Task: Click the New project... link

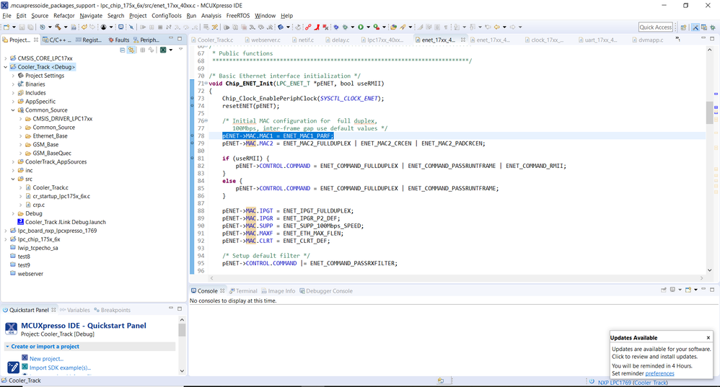Action: click(46, 359)
